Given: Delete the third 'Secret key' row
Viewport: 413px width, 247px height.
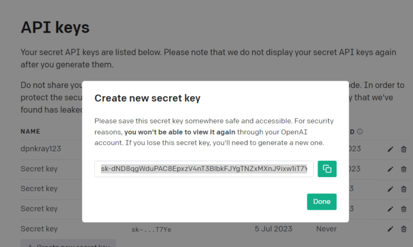Looking at the screenshot, I should [x=404, y=208].
